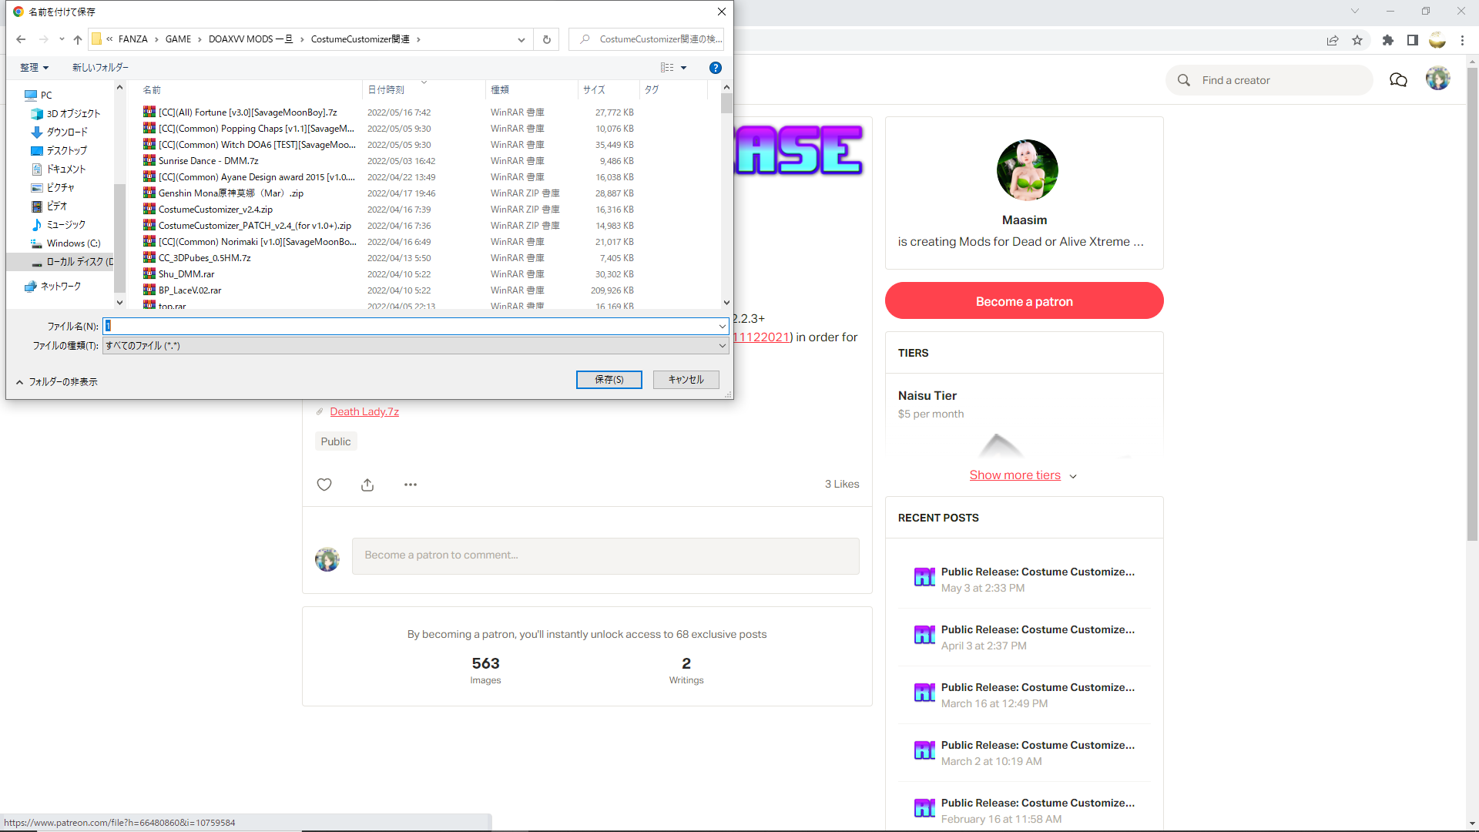Click the comment input box
Image resolution: width=1479 pixels, height=832 pixels.
click(605, 555)
